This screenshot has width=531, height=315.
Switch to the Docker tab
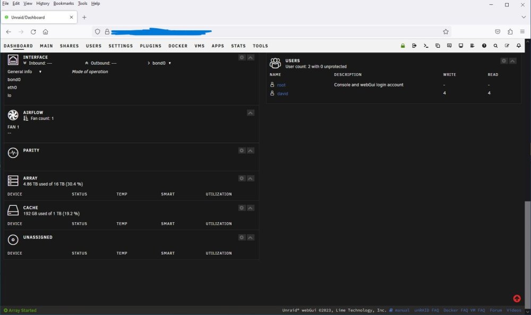coord(178,46)
